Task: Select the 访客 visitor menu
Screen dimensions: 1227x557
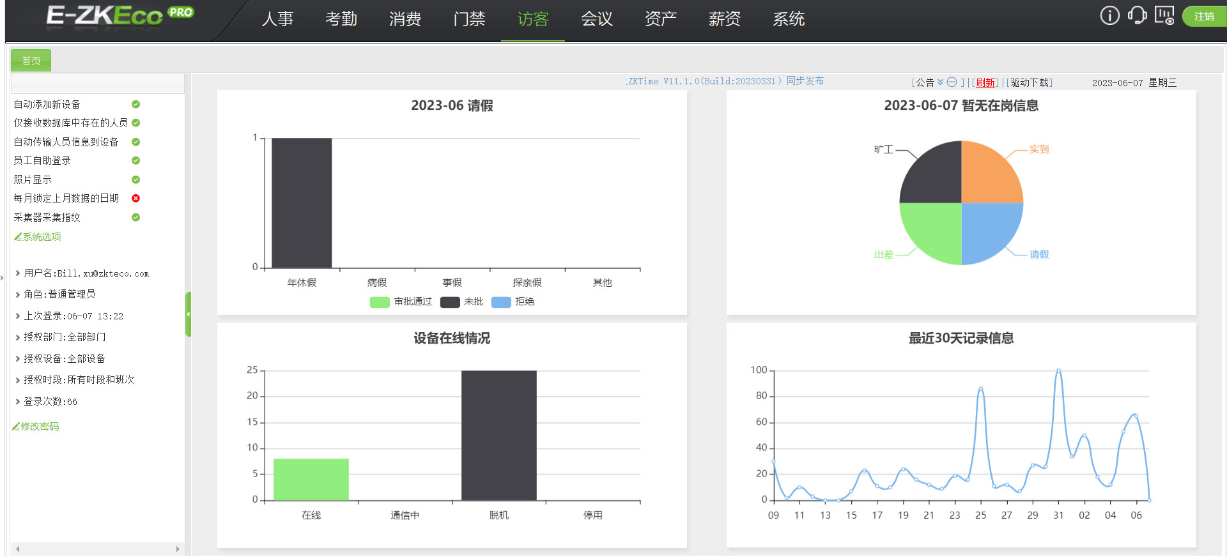Action: (533, 19)
